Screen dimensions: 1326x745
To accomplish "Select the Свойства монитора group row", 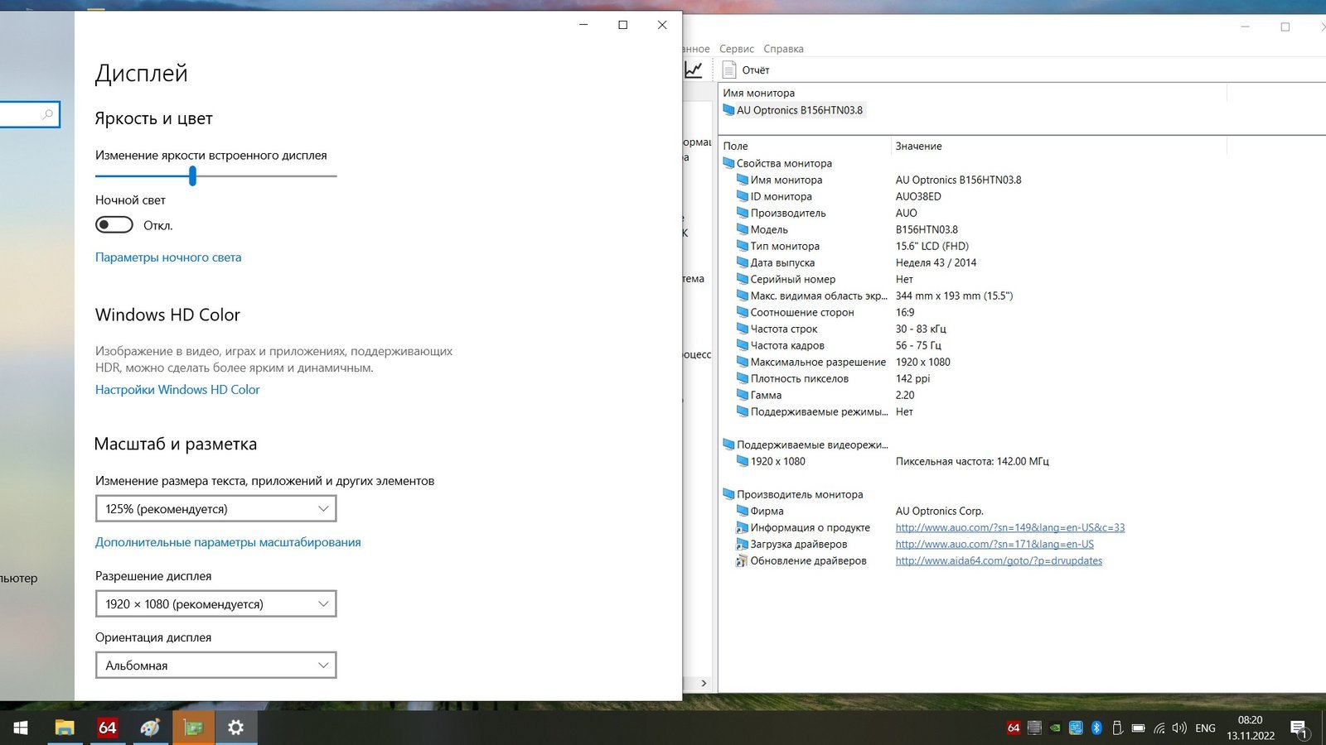I will [777, 163].
